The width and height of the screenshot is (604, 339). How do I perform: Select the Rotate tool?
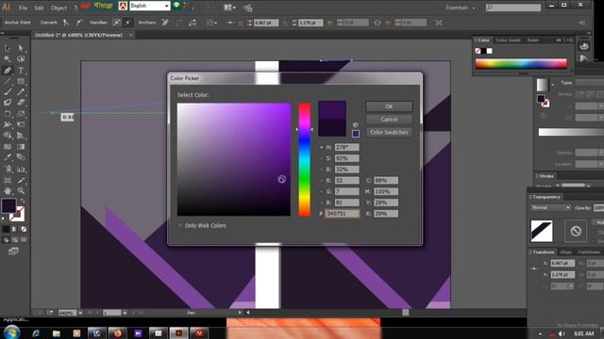(8, 114)
